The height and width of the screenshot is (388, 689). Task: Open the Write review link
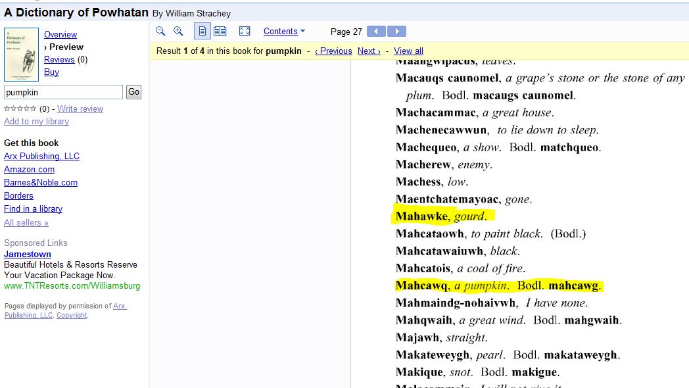pos(80,109)
